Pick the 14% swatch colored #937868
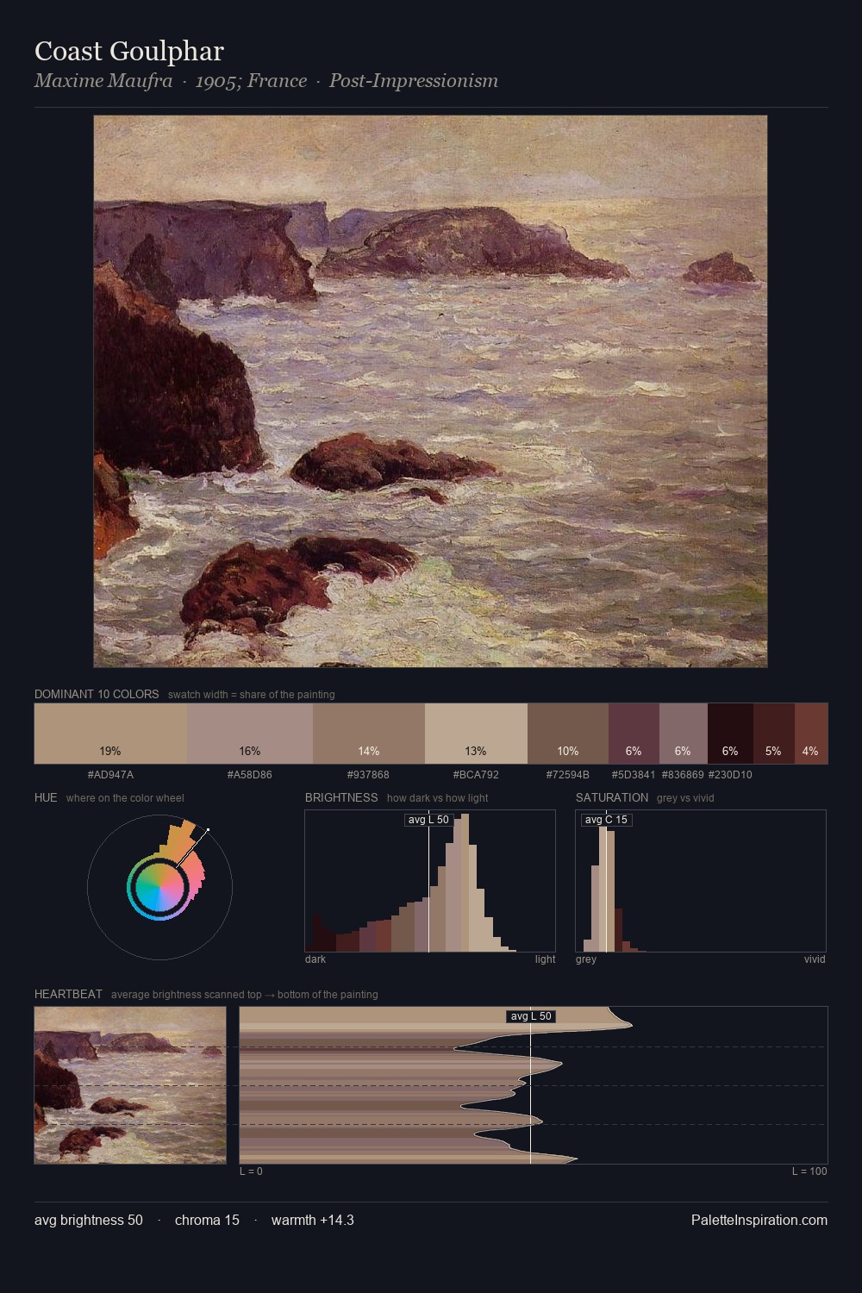This screenshot has width=862, height=1293. click(369, 734)
